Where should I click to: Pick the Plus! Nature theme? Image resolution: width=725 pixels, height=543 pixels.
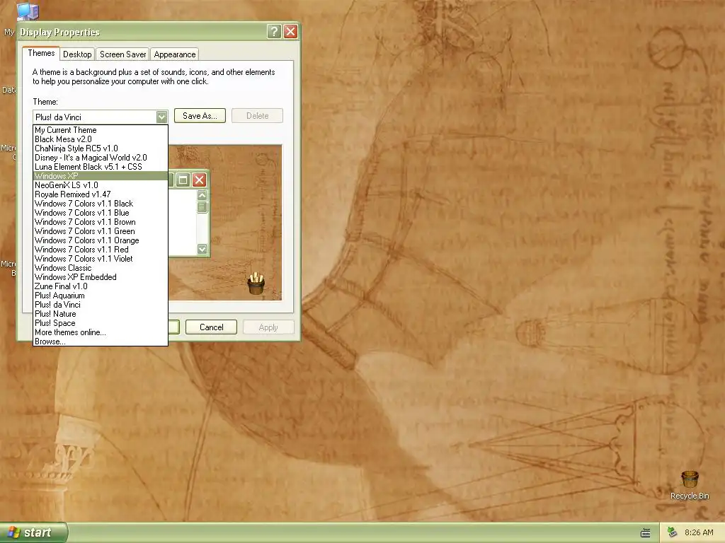101,314
